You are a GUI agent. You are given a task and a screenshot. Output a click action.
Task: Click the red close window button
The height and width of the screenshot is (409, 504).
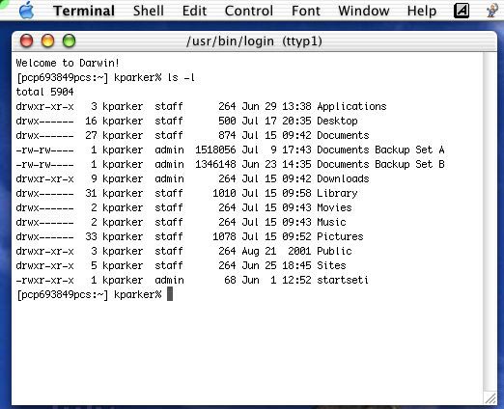pyautogui.click(x=27, y=41)
